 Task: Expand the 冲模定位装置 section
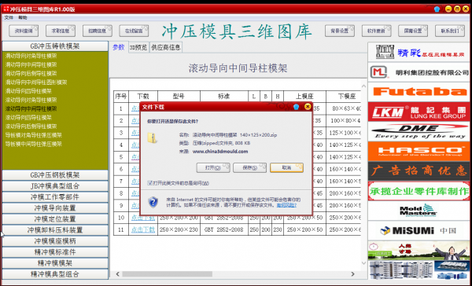(x=55, y=219)
